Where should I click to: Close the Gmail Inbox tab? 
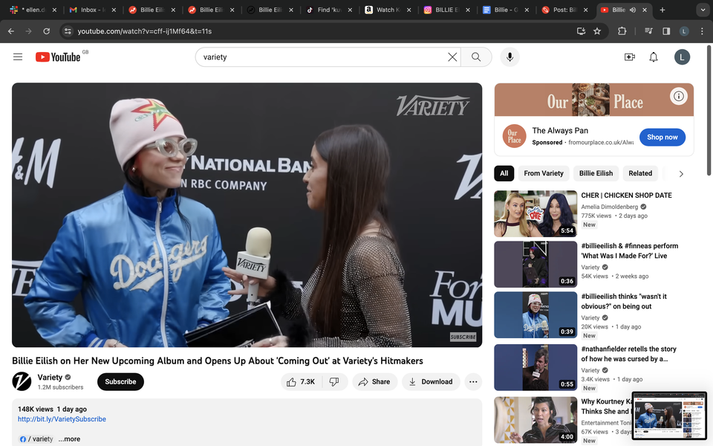114,10
